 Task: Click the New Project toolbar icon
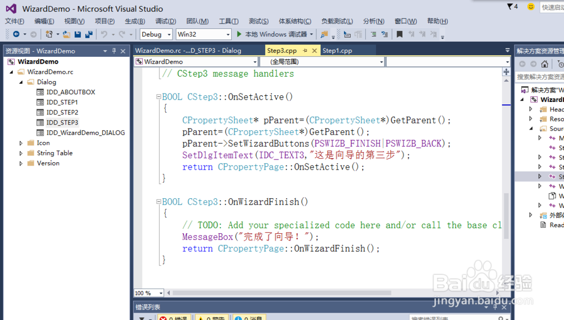49,34
